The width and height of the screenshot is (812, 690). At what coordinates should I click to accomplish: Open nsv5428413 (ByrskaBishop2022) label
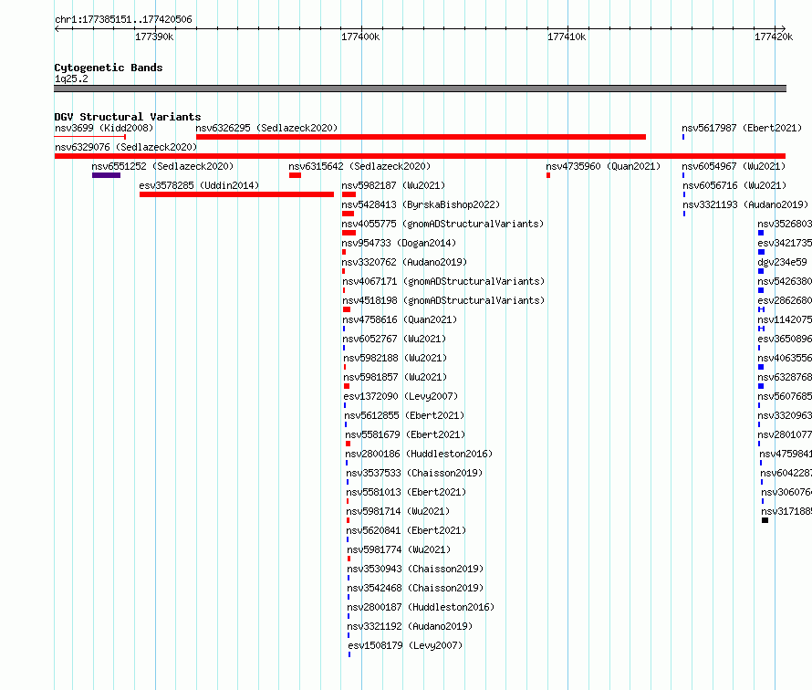click(421, 204)
